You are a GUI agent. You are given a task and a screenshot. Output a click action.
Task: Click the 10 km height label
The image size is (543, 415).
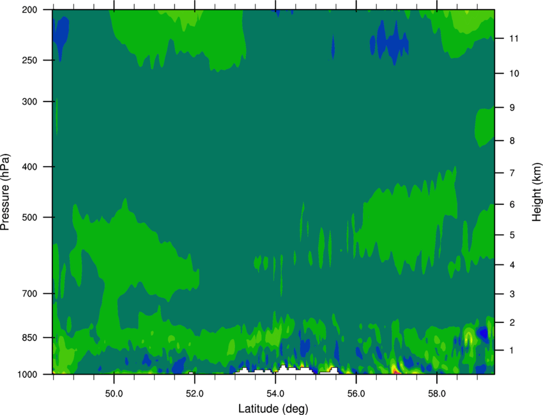(x=514, y=73)
